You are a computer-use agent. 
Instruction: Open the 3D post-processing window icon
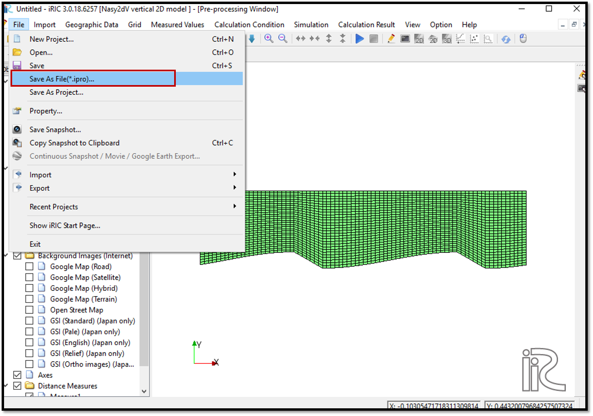pyautogui.click(x=447, y=39)
